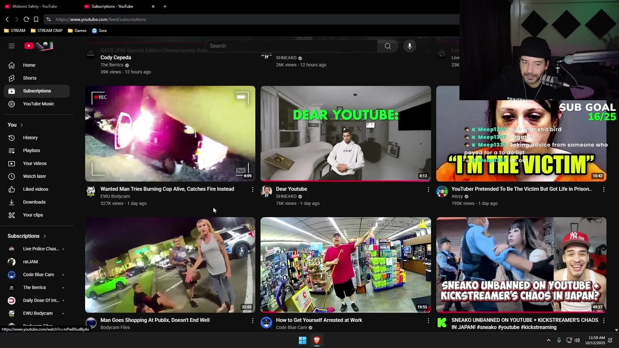Open Wanted Man Tries Burning Cop title
This screenshot has height=348, width=619.
167,189
